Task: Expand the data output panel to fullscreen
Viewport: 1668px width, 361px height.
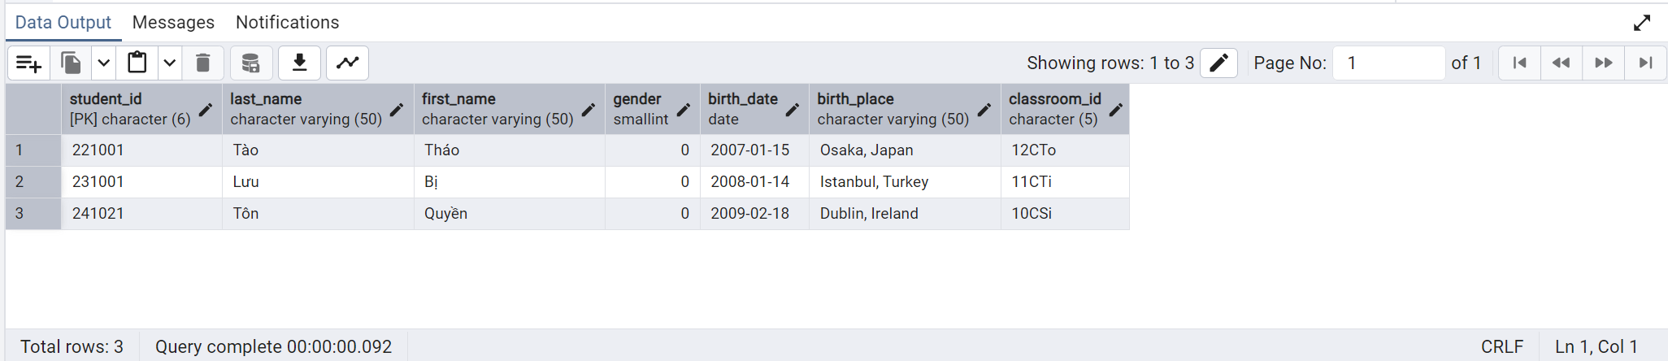Action: coord(1642,23)
